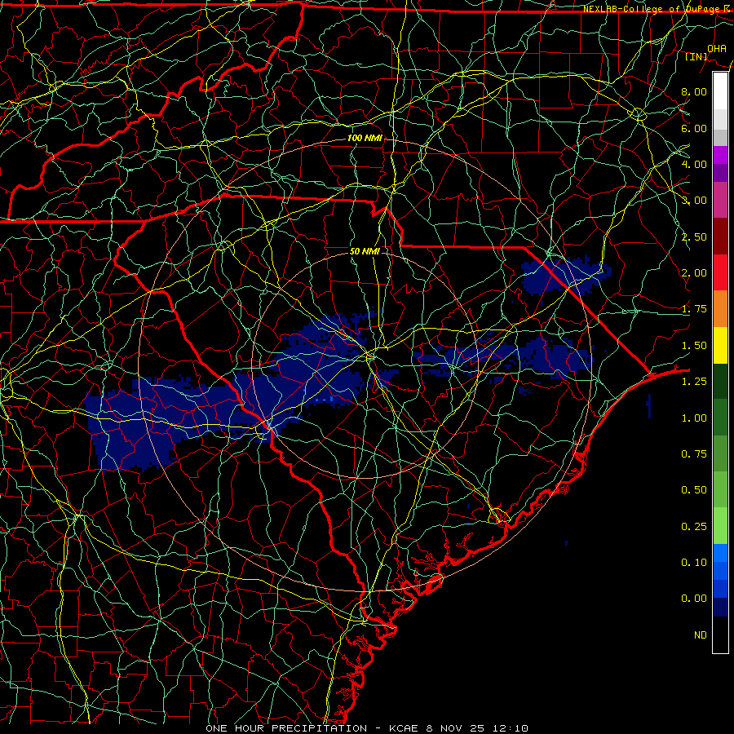Click the "ND" no-data legend label

(x=701, y=635)
